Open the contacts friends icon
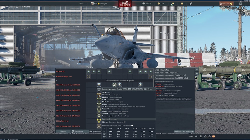 pyautogui.click(x=205, y=137)
